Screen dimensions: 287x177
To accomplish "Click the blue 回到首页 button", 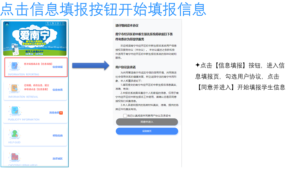I will [147, 131].
